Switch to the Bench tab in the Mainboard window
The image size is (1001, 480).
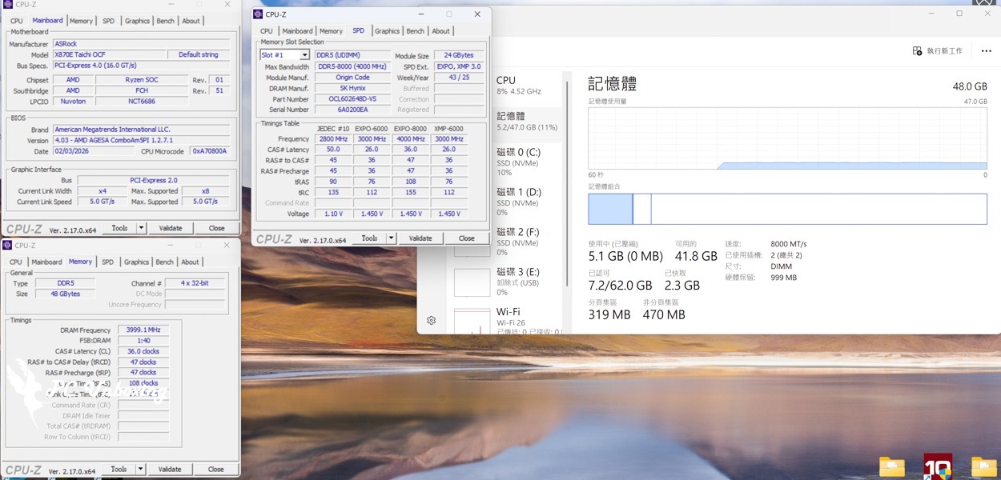[165, 21]
